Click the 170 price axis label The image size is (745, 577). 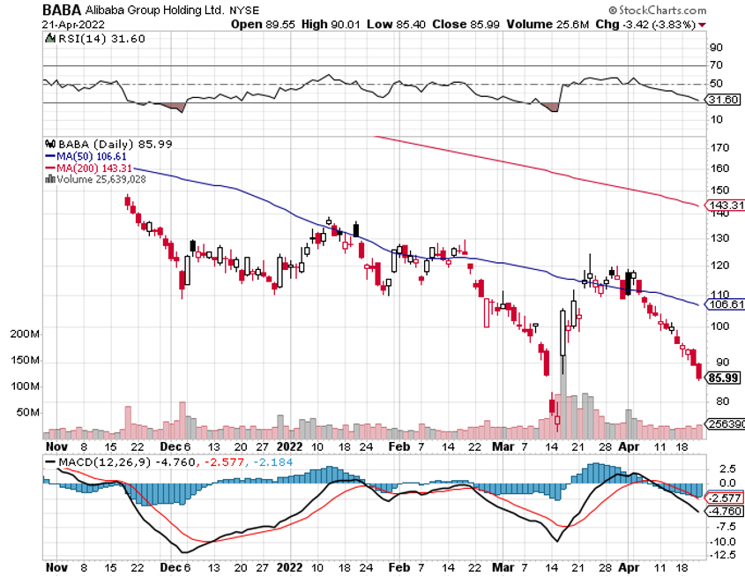click(x=719, y=148)
